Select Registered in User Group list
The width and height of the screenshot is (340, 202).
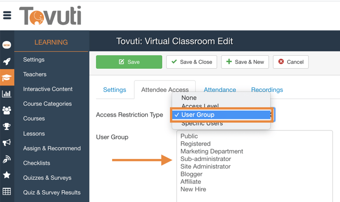[x=195, y=144]
